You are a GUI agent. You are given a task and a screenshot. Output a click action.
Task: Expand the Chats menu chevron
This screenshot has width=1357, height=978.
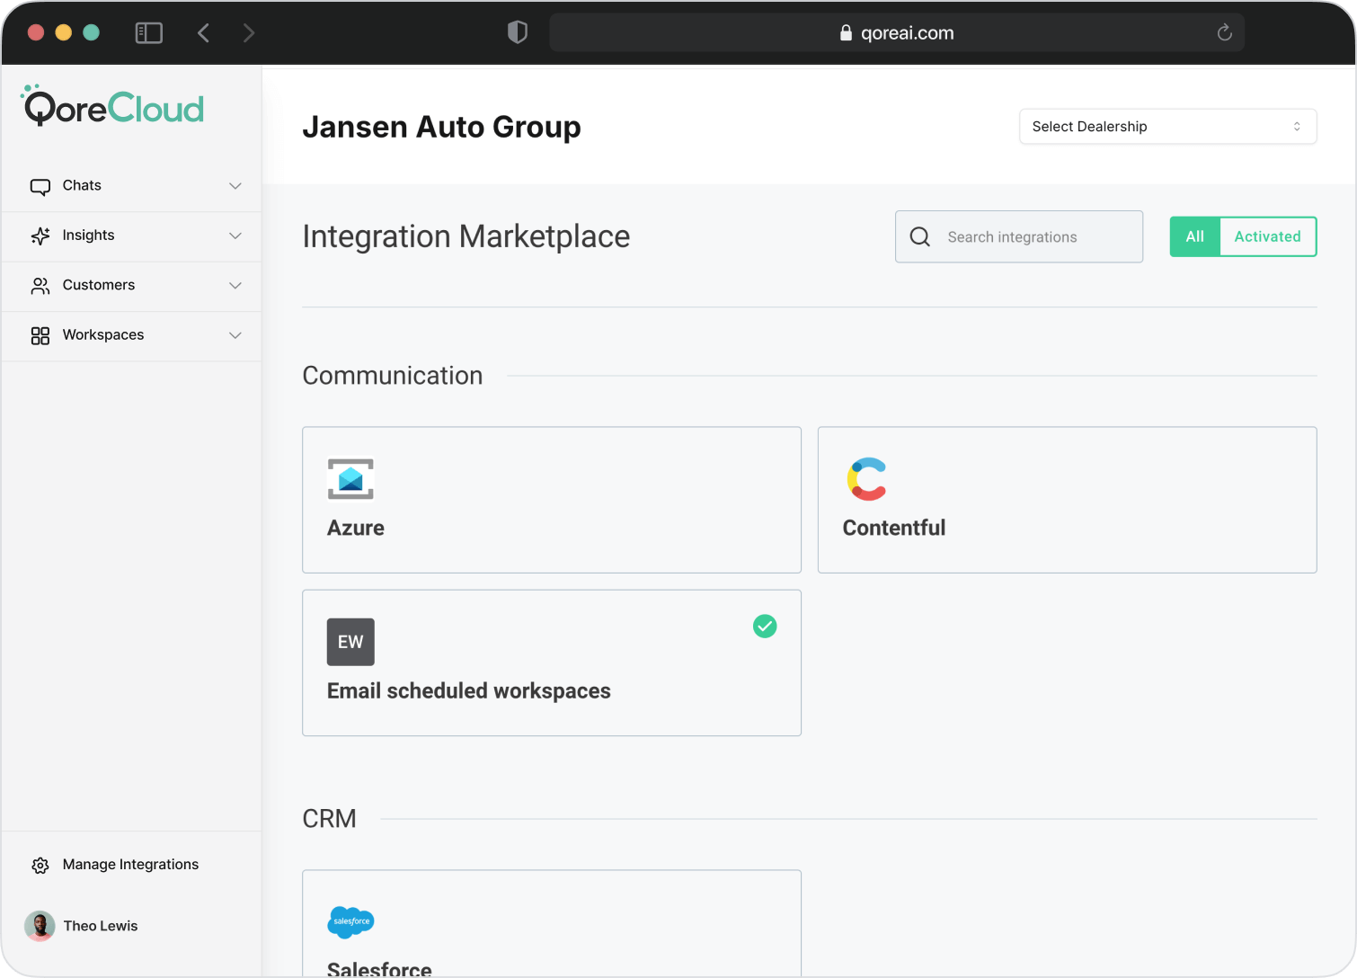click(235, 186)
